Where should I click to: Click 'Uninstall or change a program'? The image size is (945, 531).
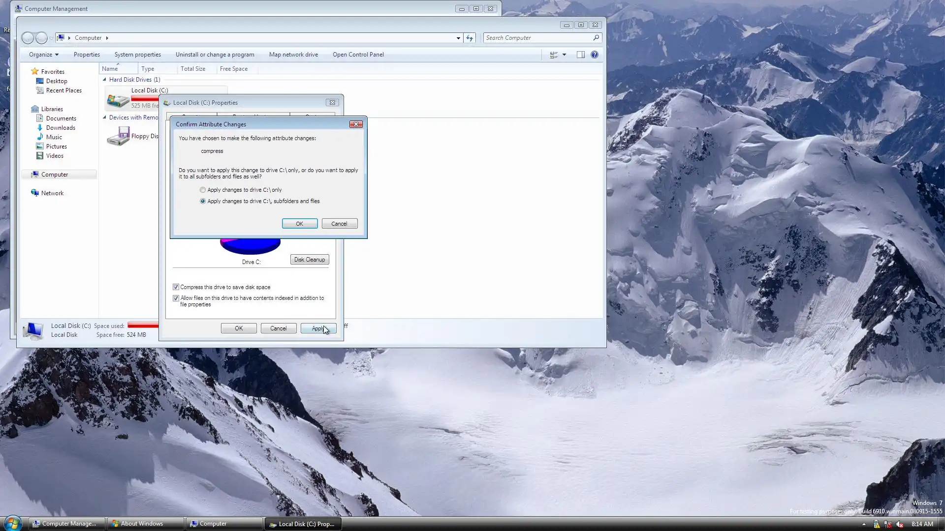[215, 55]
